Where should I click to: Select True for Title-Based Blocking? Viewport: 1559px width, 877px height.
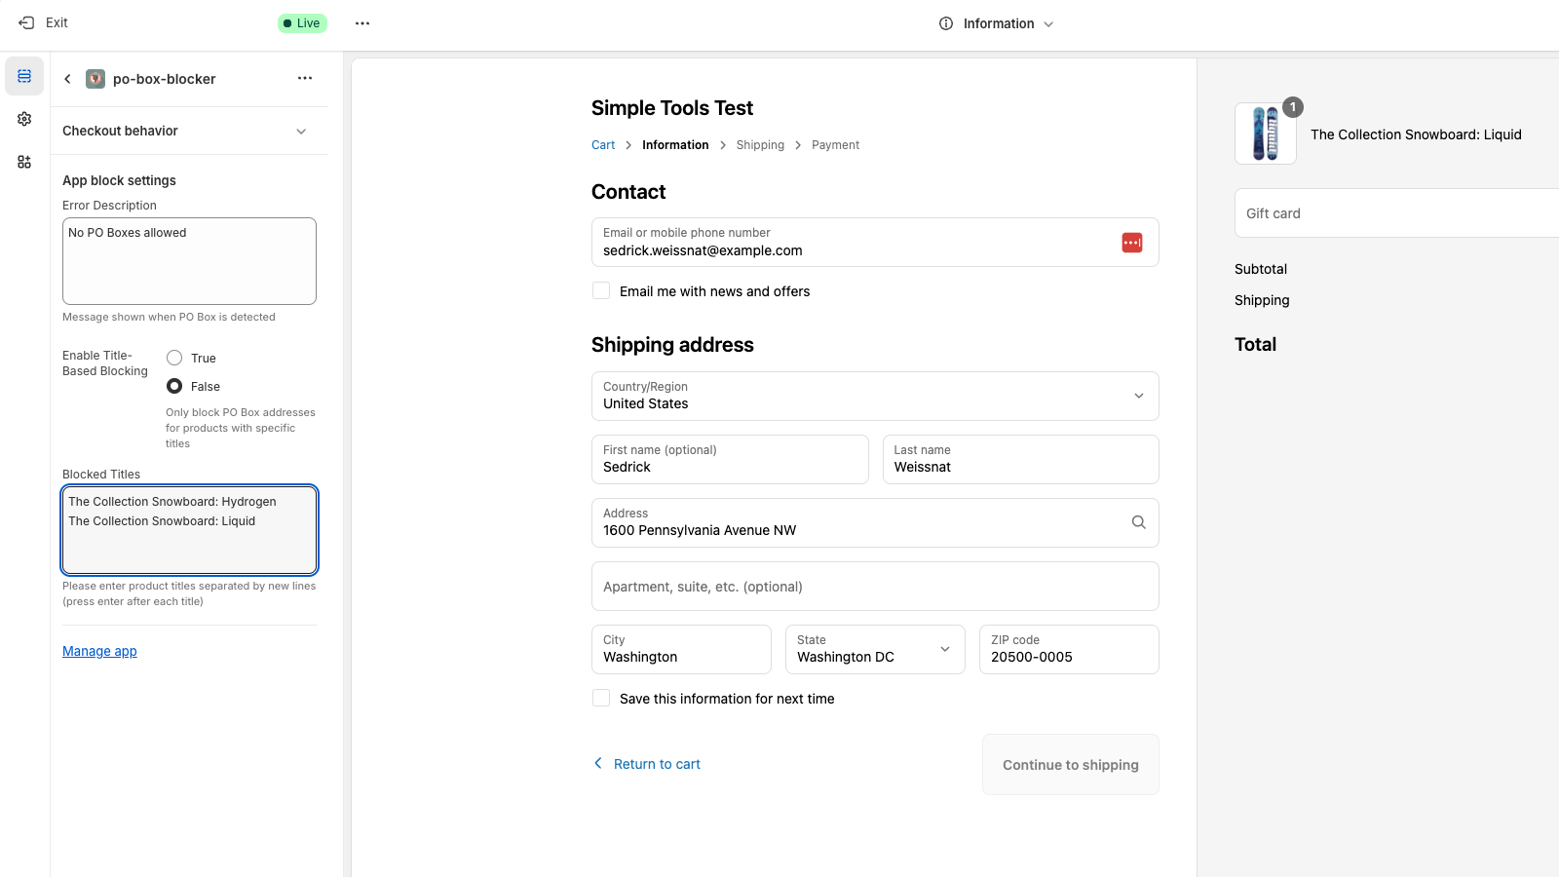174,358
